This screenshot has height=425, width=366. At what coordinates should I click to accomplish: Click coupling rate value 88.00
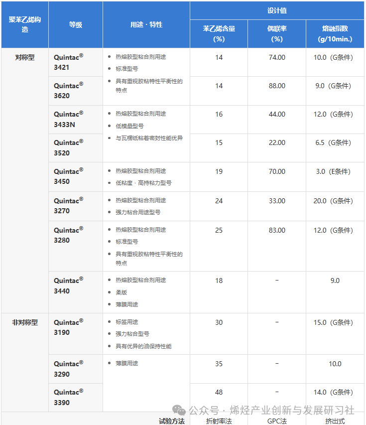[x=277, y=86]
